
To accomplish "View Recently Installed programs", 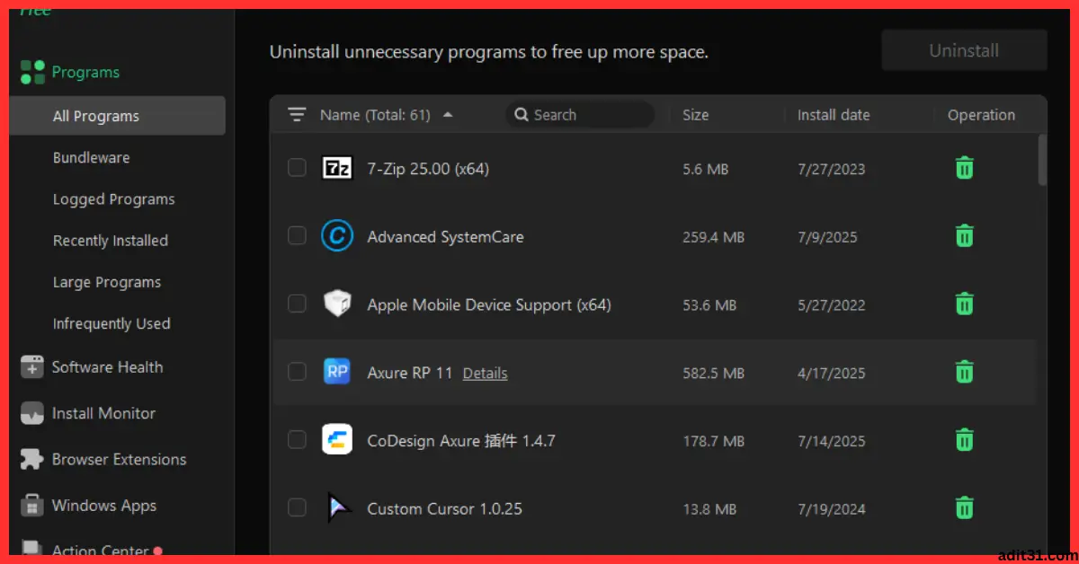I will [110, 241].
